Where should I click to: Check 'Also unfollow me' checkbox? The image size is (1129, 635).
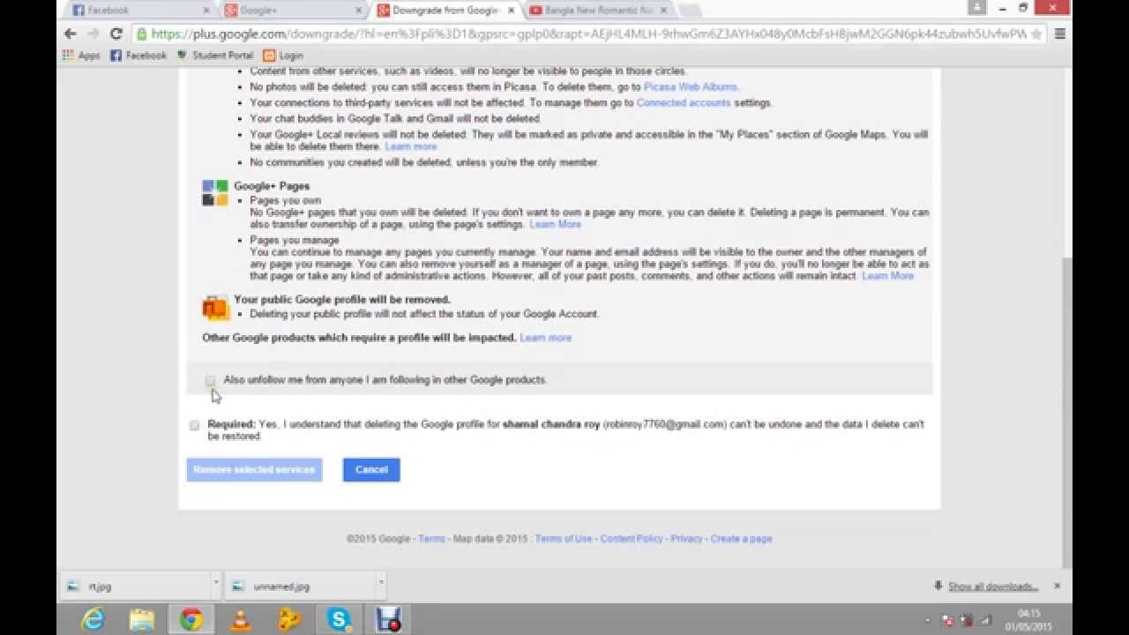[210, 381]
